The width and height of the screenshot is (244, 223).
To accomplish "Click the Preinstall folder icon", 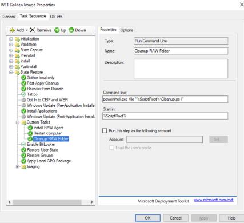I will pos(17,56).
